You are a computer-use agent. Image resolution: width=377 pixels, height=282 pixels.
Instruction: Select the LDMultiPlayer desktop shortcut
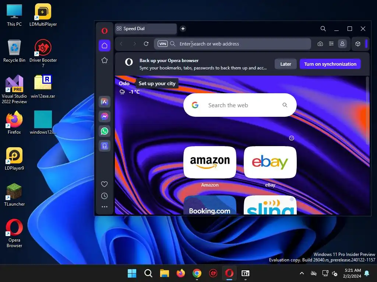point(43,15)
